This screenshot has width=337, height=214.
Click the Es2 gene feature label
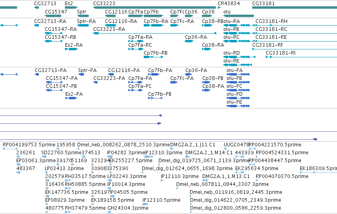tap(69, 4)
